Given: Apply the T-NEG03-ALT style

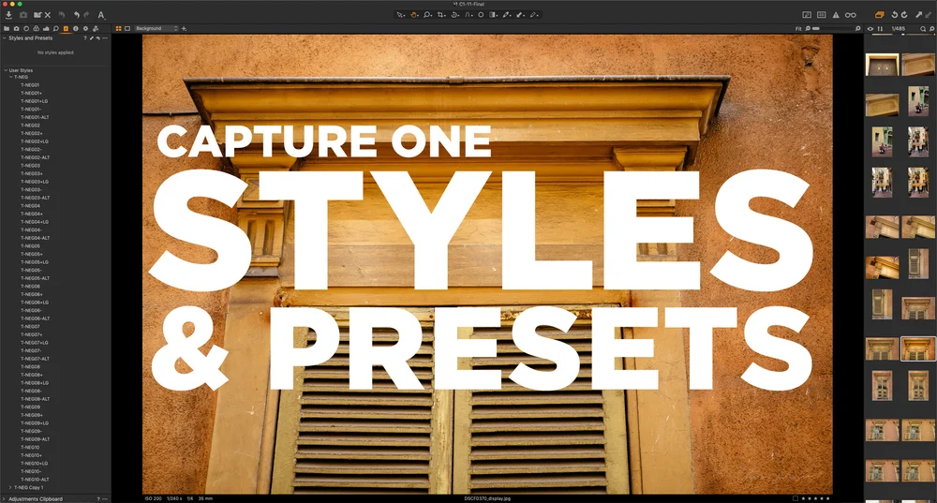Looking at the screenshot, I should (x=36, y=198).
